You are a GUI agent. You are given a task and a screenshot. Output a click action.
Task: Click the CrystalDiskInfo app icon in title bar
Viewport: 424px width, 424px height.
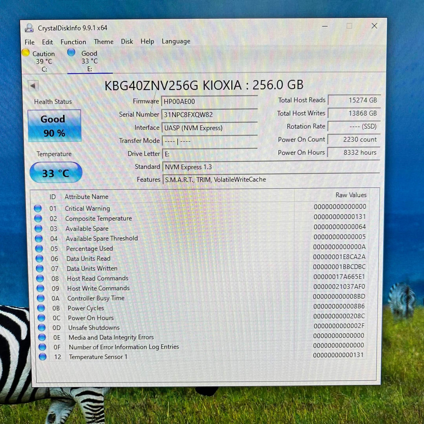(29, 28)
